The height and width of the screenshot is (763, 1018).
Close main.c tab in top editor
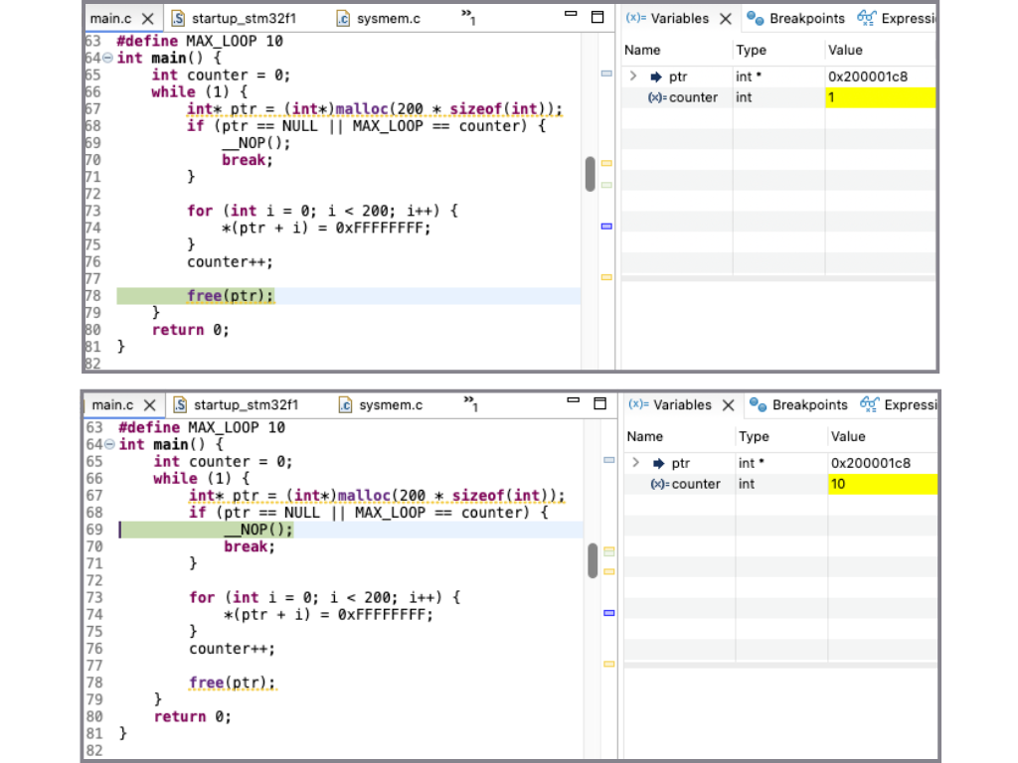(148, 18)
